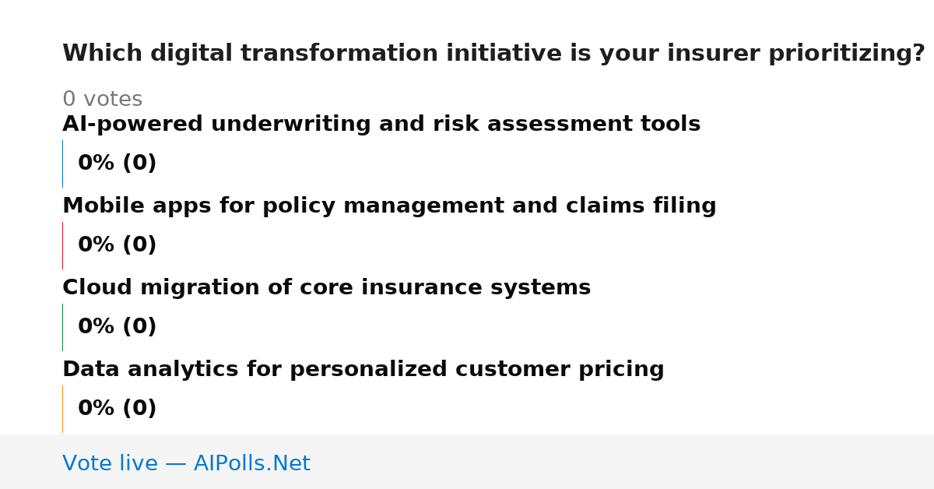Viewport: 934px width, 489px height.
Task: Click the 0% (0) result under Mobile apps
Action: pyautogui.click(x=117, y=245)
